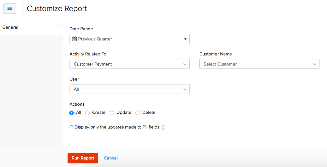Expand the Date Range dropdown caret
Viewport: 327px width, 167px height.
pyautogui.click(x=185, y=39)
